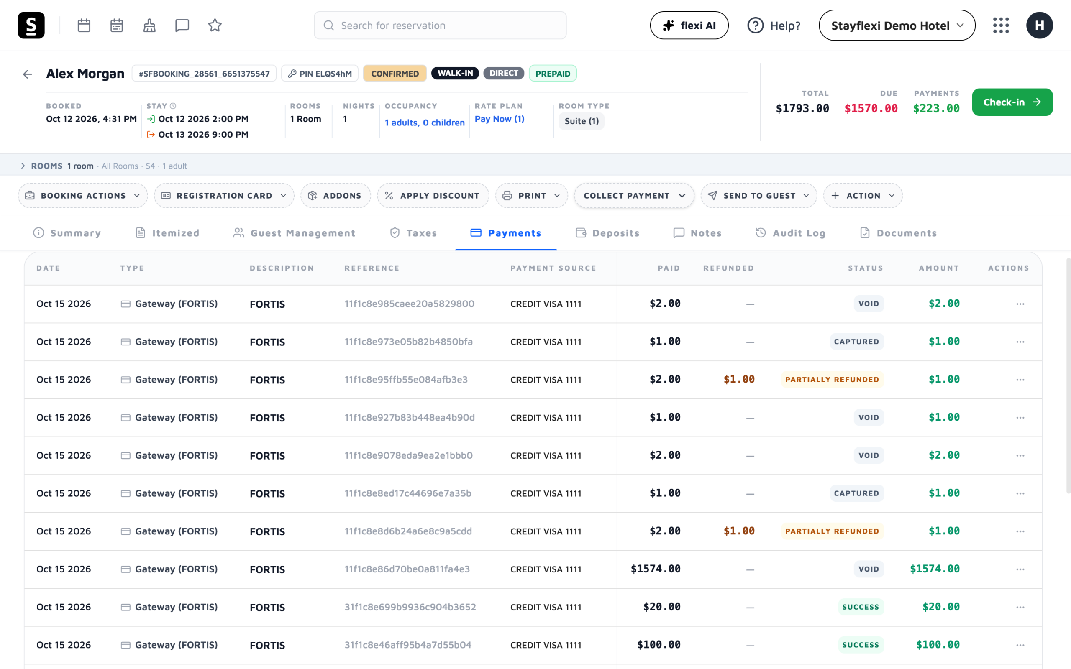This screenshot has height=669, width=1071.
Task: Open the Registration Card dropdown
Action: [x=224, y=196]
